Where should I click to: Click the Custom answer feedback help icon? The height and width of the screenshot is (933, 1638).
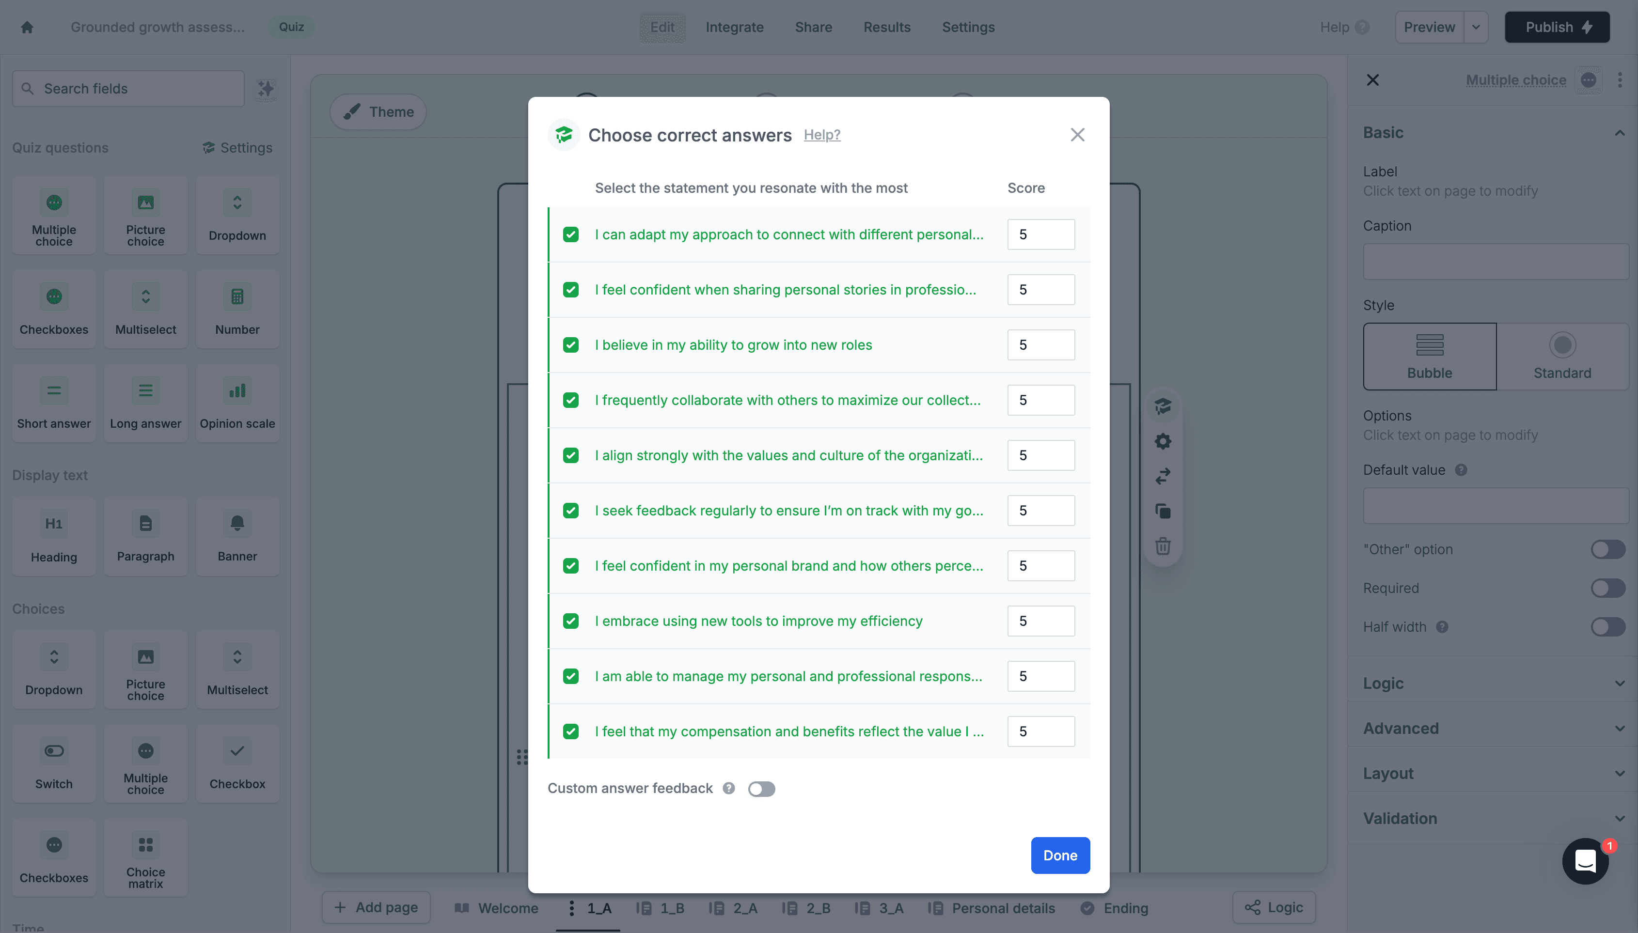pos(729,788)
